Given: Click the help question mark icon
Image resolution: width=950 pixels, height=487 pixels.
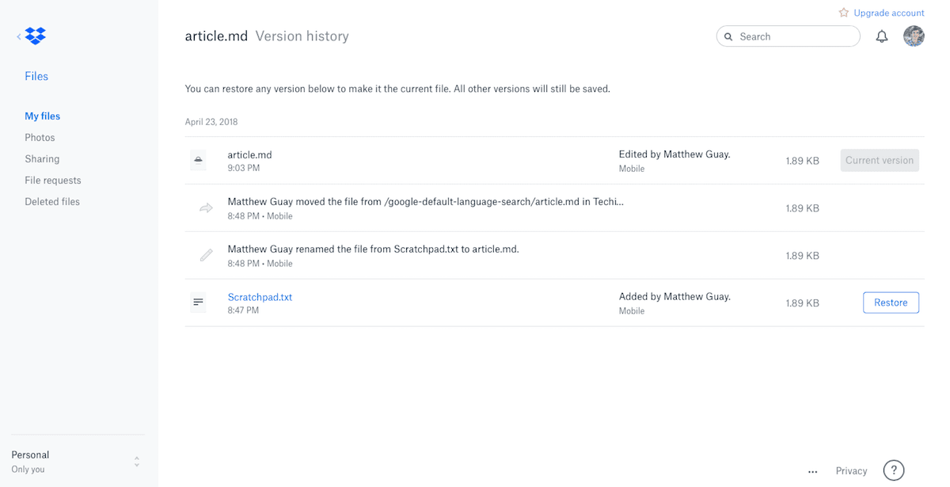Looking at the screenshot, I should click(894, 470).
